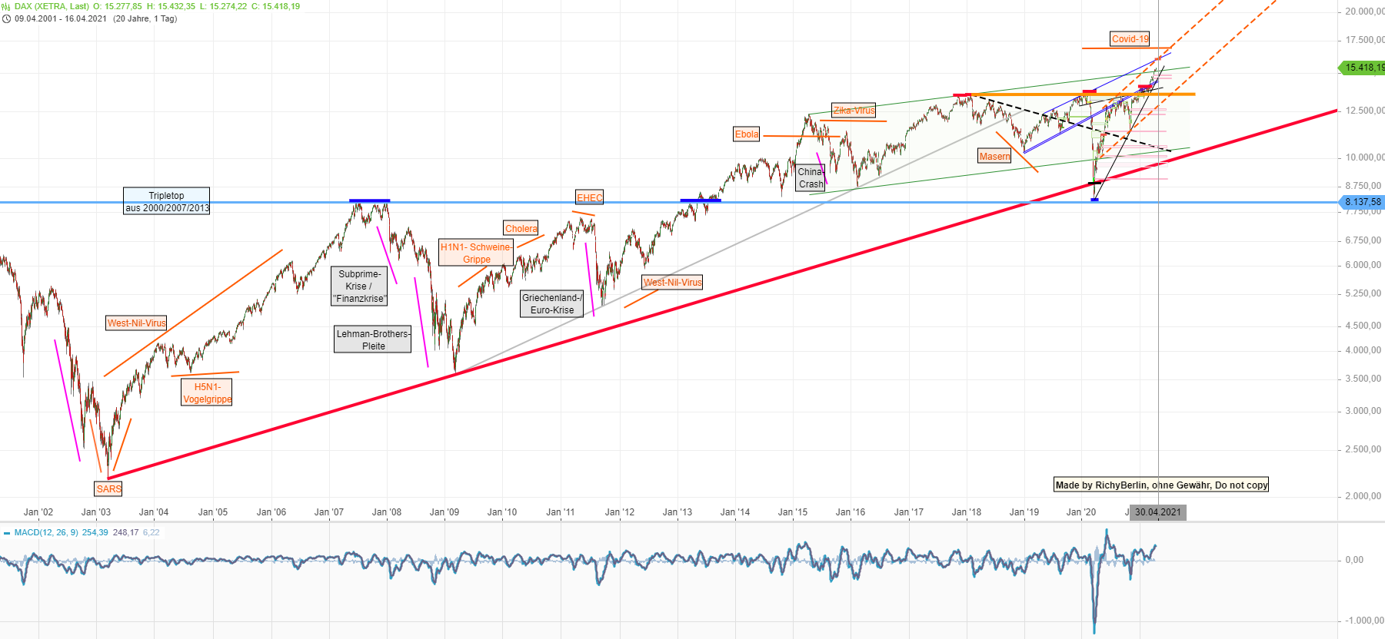Click the 20.000,00 price axis label
Viewport: 1385px width, 639px height.
pos(1364,12)
